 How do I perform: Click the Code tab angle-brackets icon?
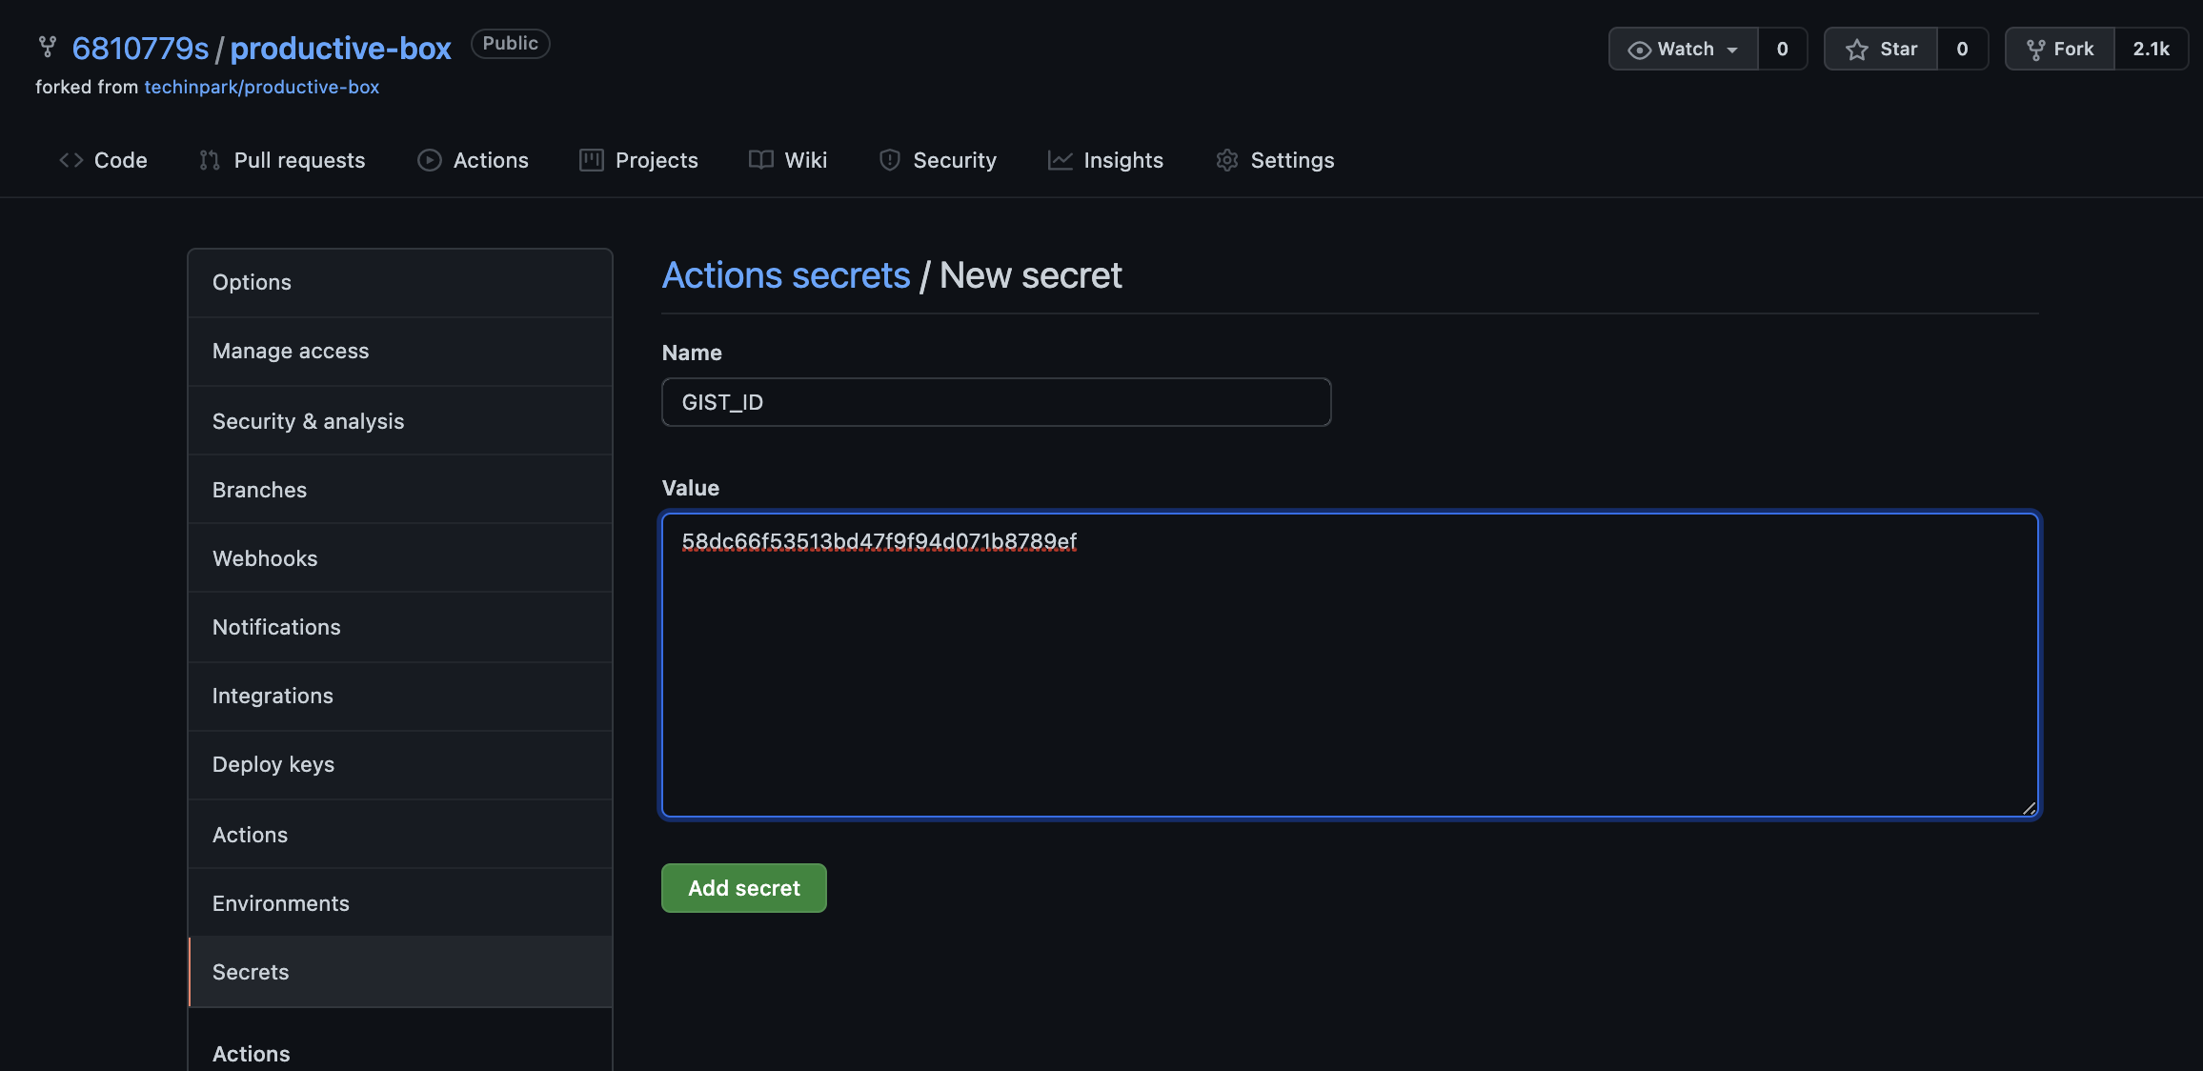[71, 160]
